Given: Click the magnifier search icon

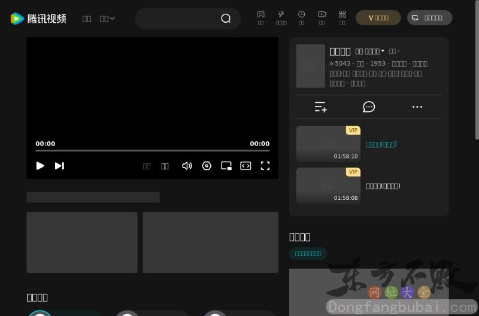Looking at the screenshot, I should tap(226, 19).
